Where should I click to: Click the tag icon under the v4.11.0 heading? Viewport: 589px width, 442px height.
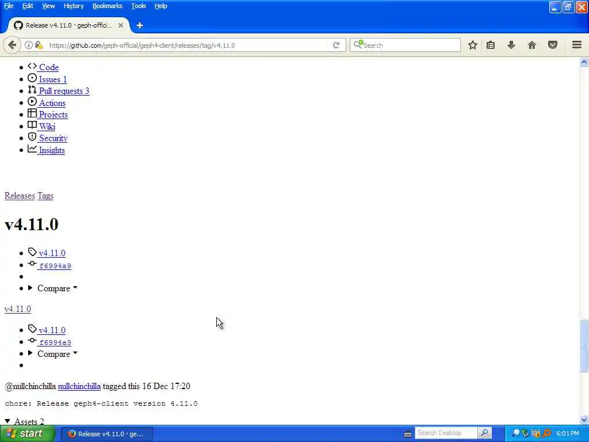tap(32, 252)
